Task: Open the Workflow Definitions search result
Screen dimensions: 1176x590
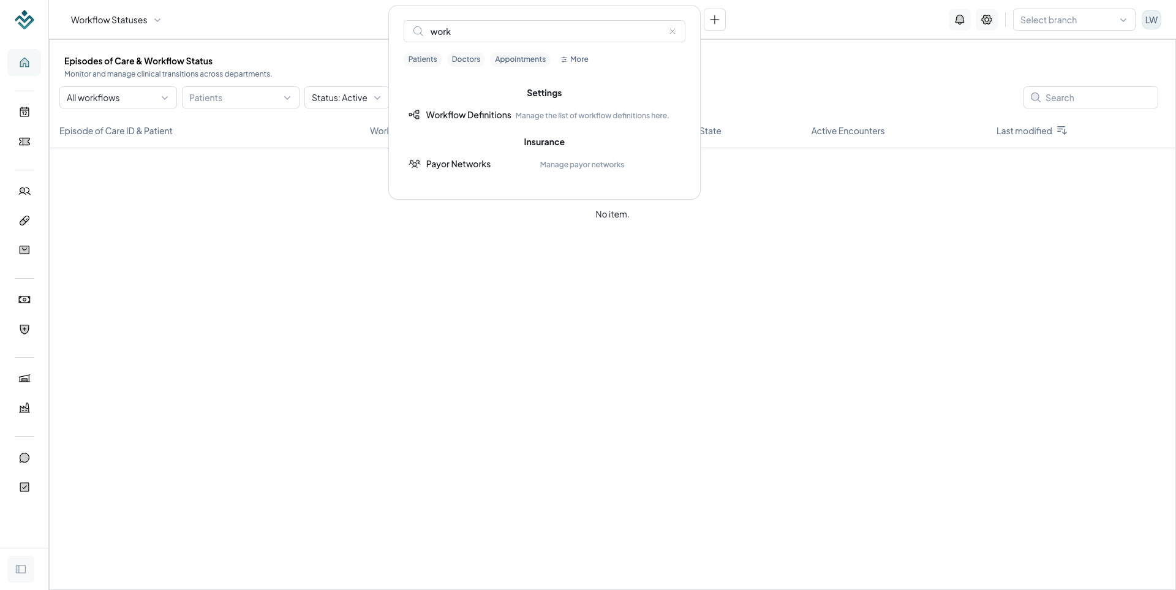Action: click(x=545, y=115)
